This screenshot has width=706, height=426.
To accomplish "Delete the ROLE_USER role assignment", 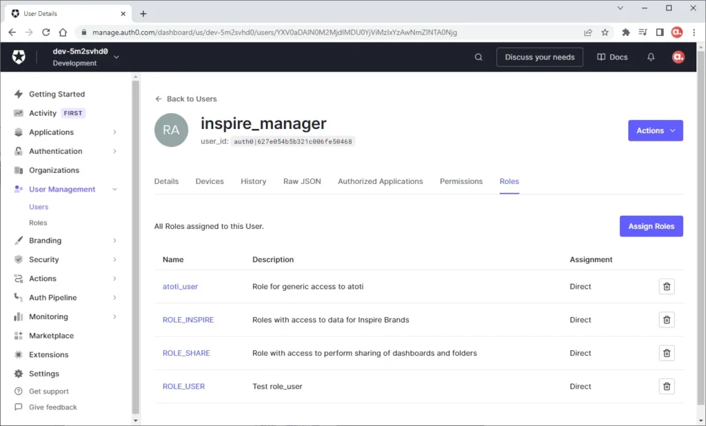I will [667, 387].
